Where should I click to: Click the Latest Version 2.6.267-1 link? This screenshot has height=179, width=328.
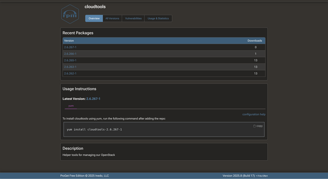pyautogui.click(x=93, y=99)
